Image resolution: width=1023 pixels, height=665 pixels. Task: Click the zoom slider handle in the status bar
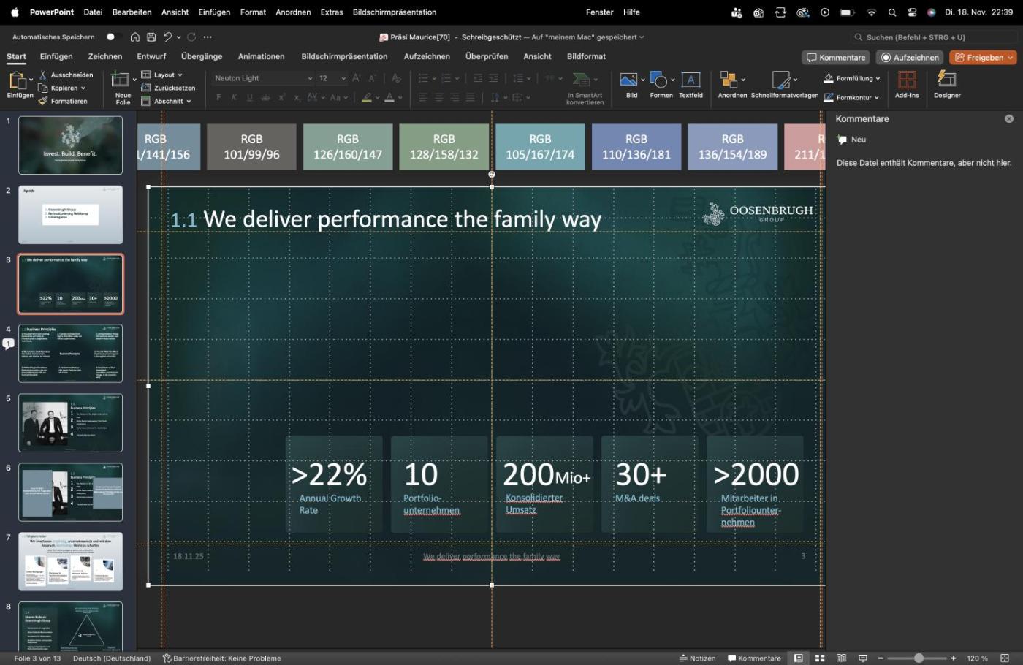[x=919, y=658]
